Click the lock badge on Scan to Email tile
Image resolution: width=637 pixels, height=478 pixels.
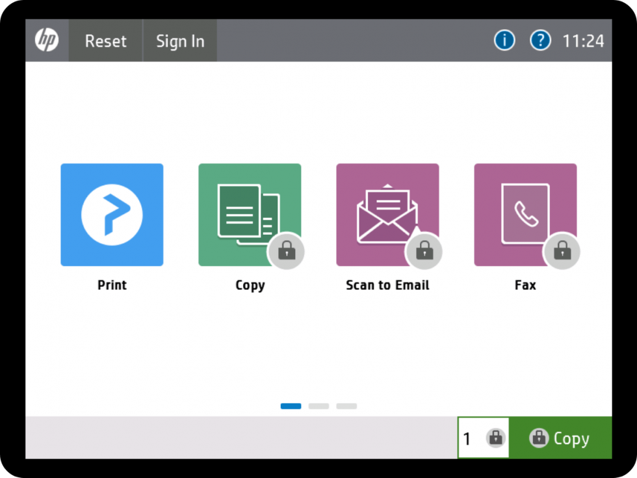[x=424, y=251]
